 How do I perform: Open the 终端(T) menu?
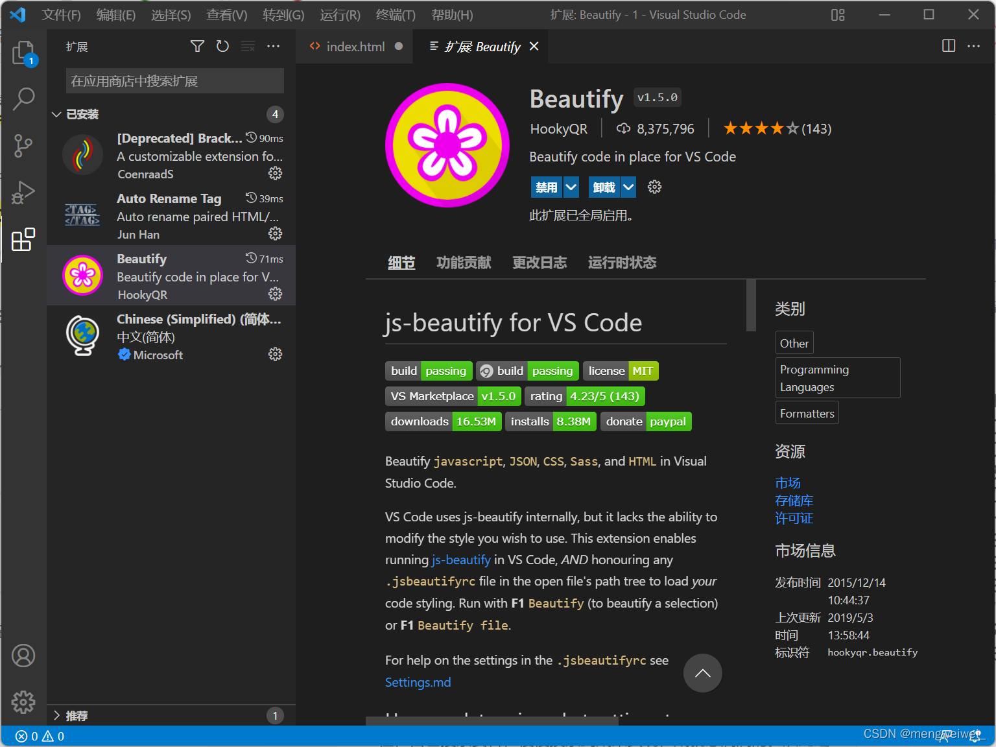tap(396, 14)
